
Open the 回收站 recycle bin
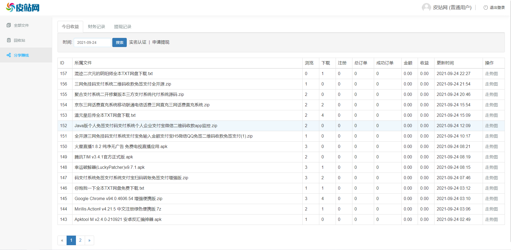click(19, 40)
